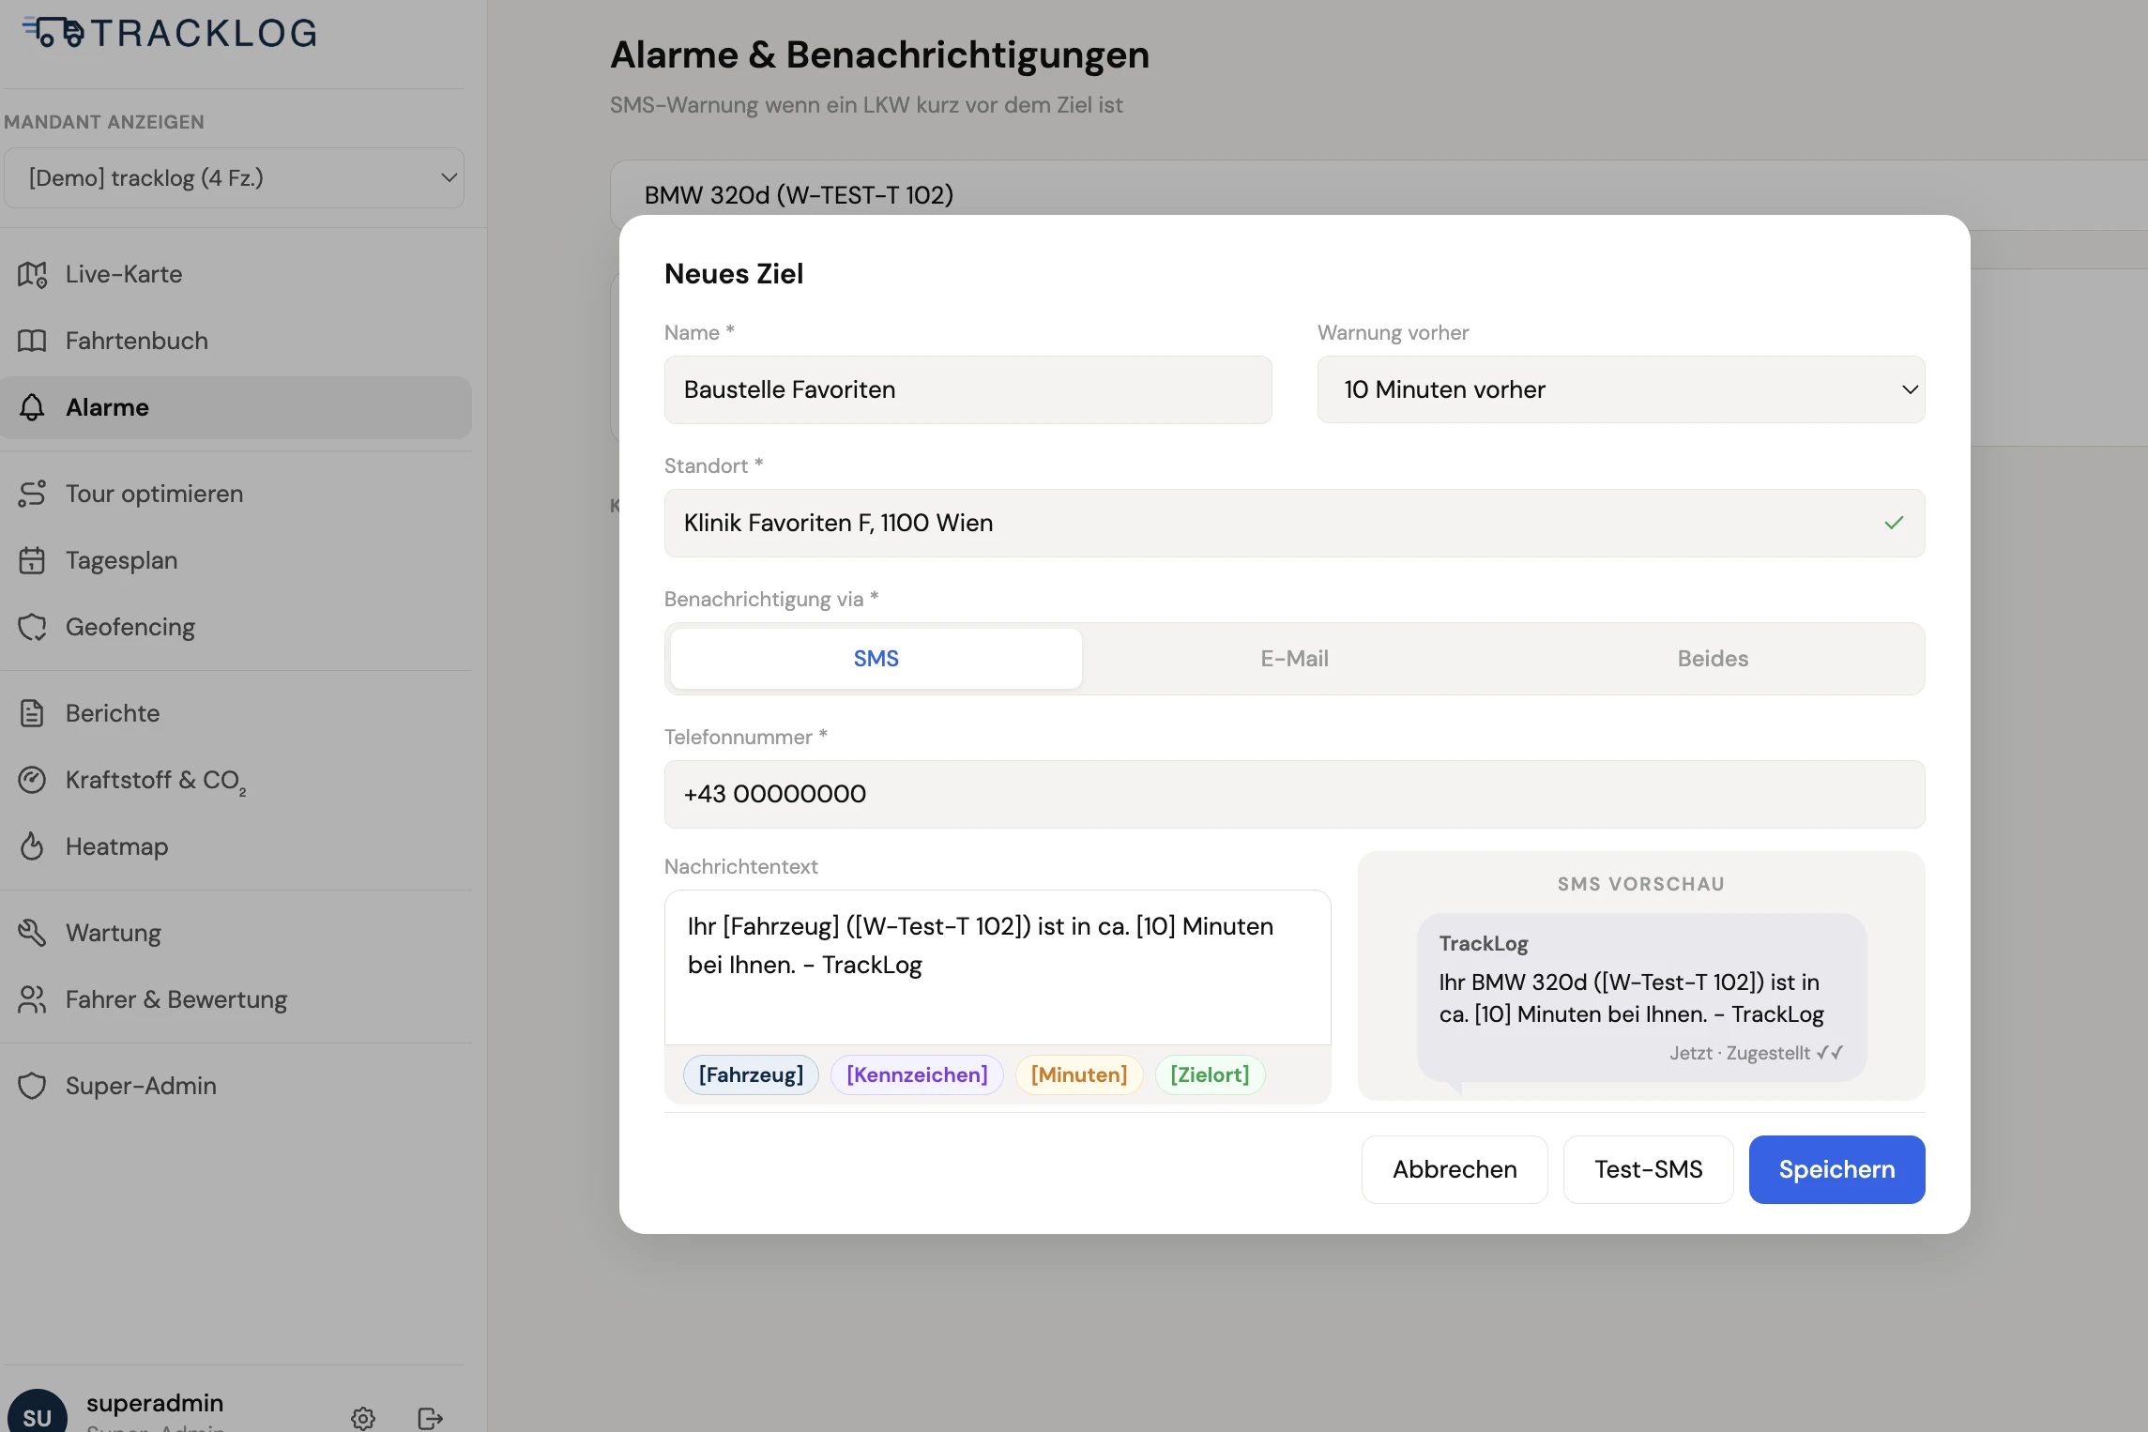Show the Heatmap view
2148x1432 pixels.
(x=235, y=846)
